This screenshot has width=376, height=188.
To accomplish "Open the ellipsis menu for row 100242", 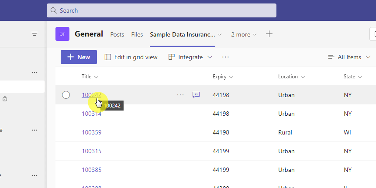I will 180,95.
